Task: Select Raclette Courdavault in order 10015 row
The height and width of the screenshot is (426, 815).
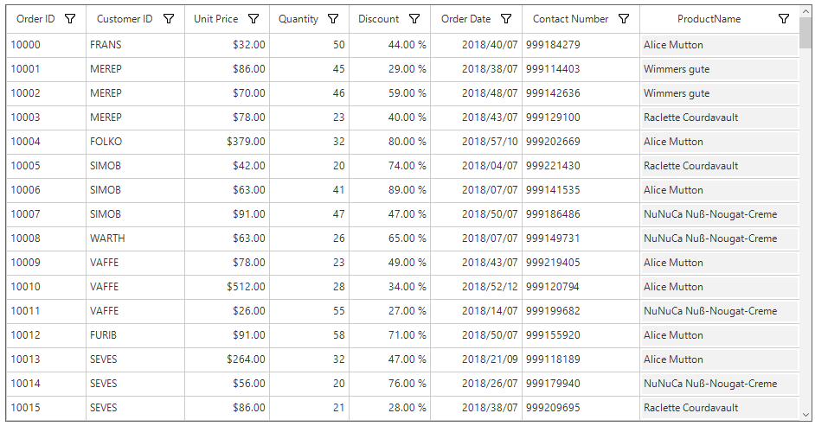Action: coord(720,408)
